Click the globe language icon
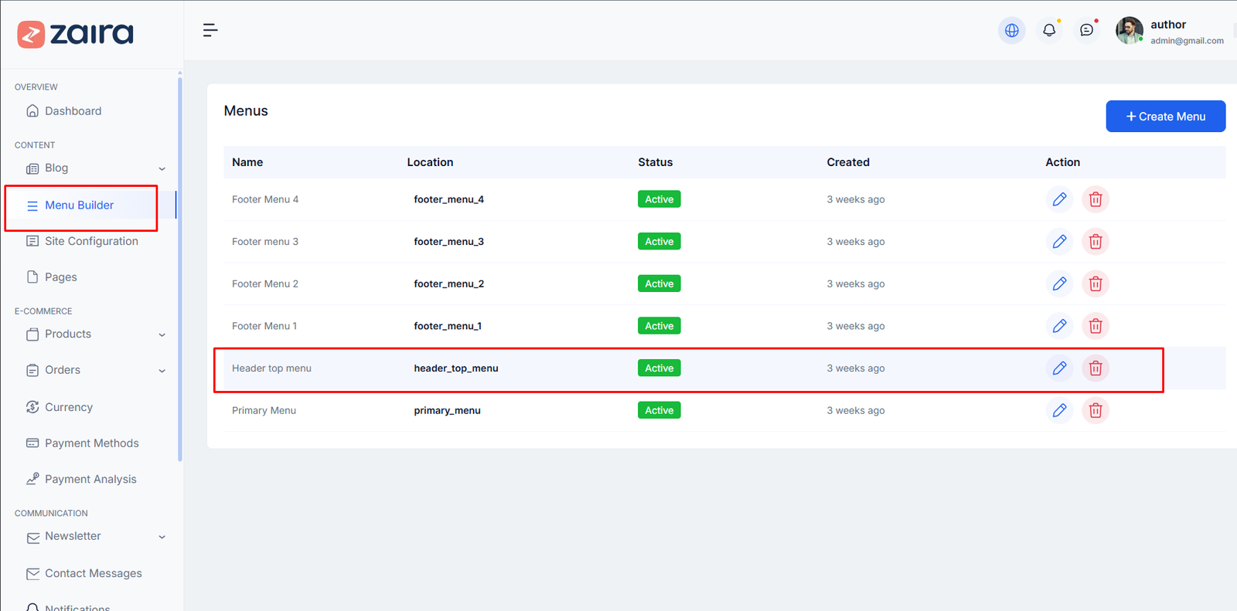The width and height of the screenshot is (1237, 611). pos(1011,30)
